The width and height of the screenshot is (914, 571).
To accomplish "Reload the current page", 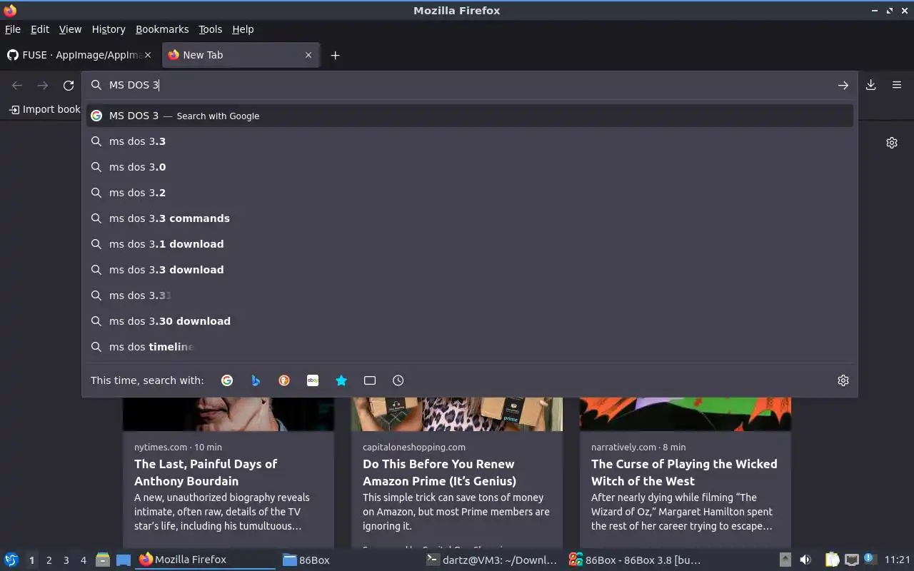I will pyautogui.click(x=69, y=85).
